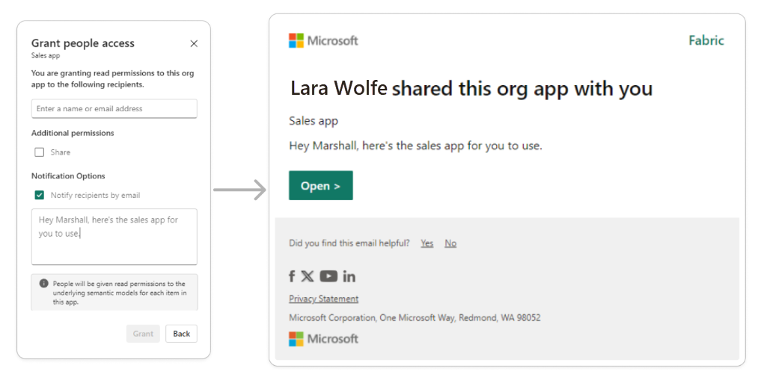Click the Microsoft logo in email footer

coord(323,339)
